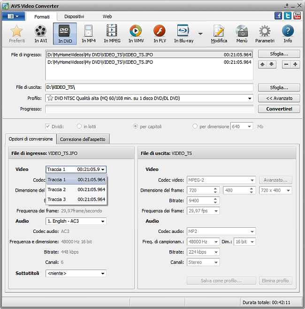Screen dimensions: 305x309
Task: Open the Twitter link icon
Action: pos(288,16)
